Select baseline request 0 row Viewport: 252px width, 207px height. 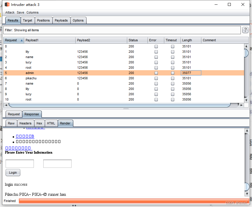coord(124,46)
